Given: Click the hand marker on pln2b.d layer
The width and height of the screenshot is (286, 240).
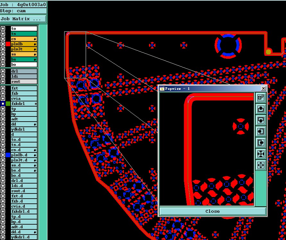Looking at the screenshot, I should tap(35, 155).
